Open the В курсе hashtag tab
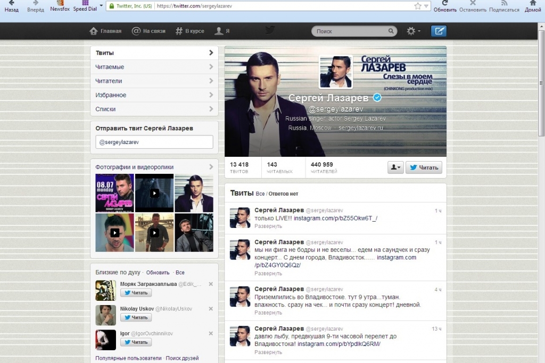The image size is (545, 363). coord(189,31)
